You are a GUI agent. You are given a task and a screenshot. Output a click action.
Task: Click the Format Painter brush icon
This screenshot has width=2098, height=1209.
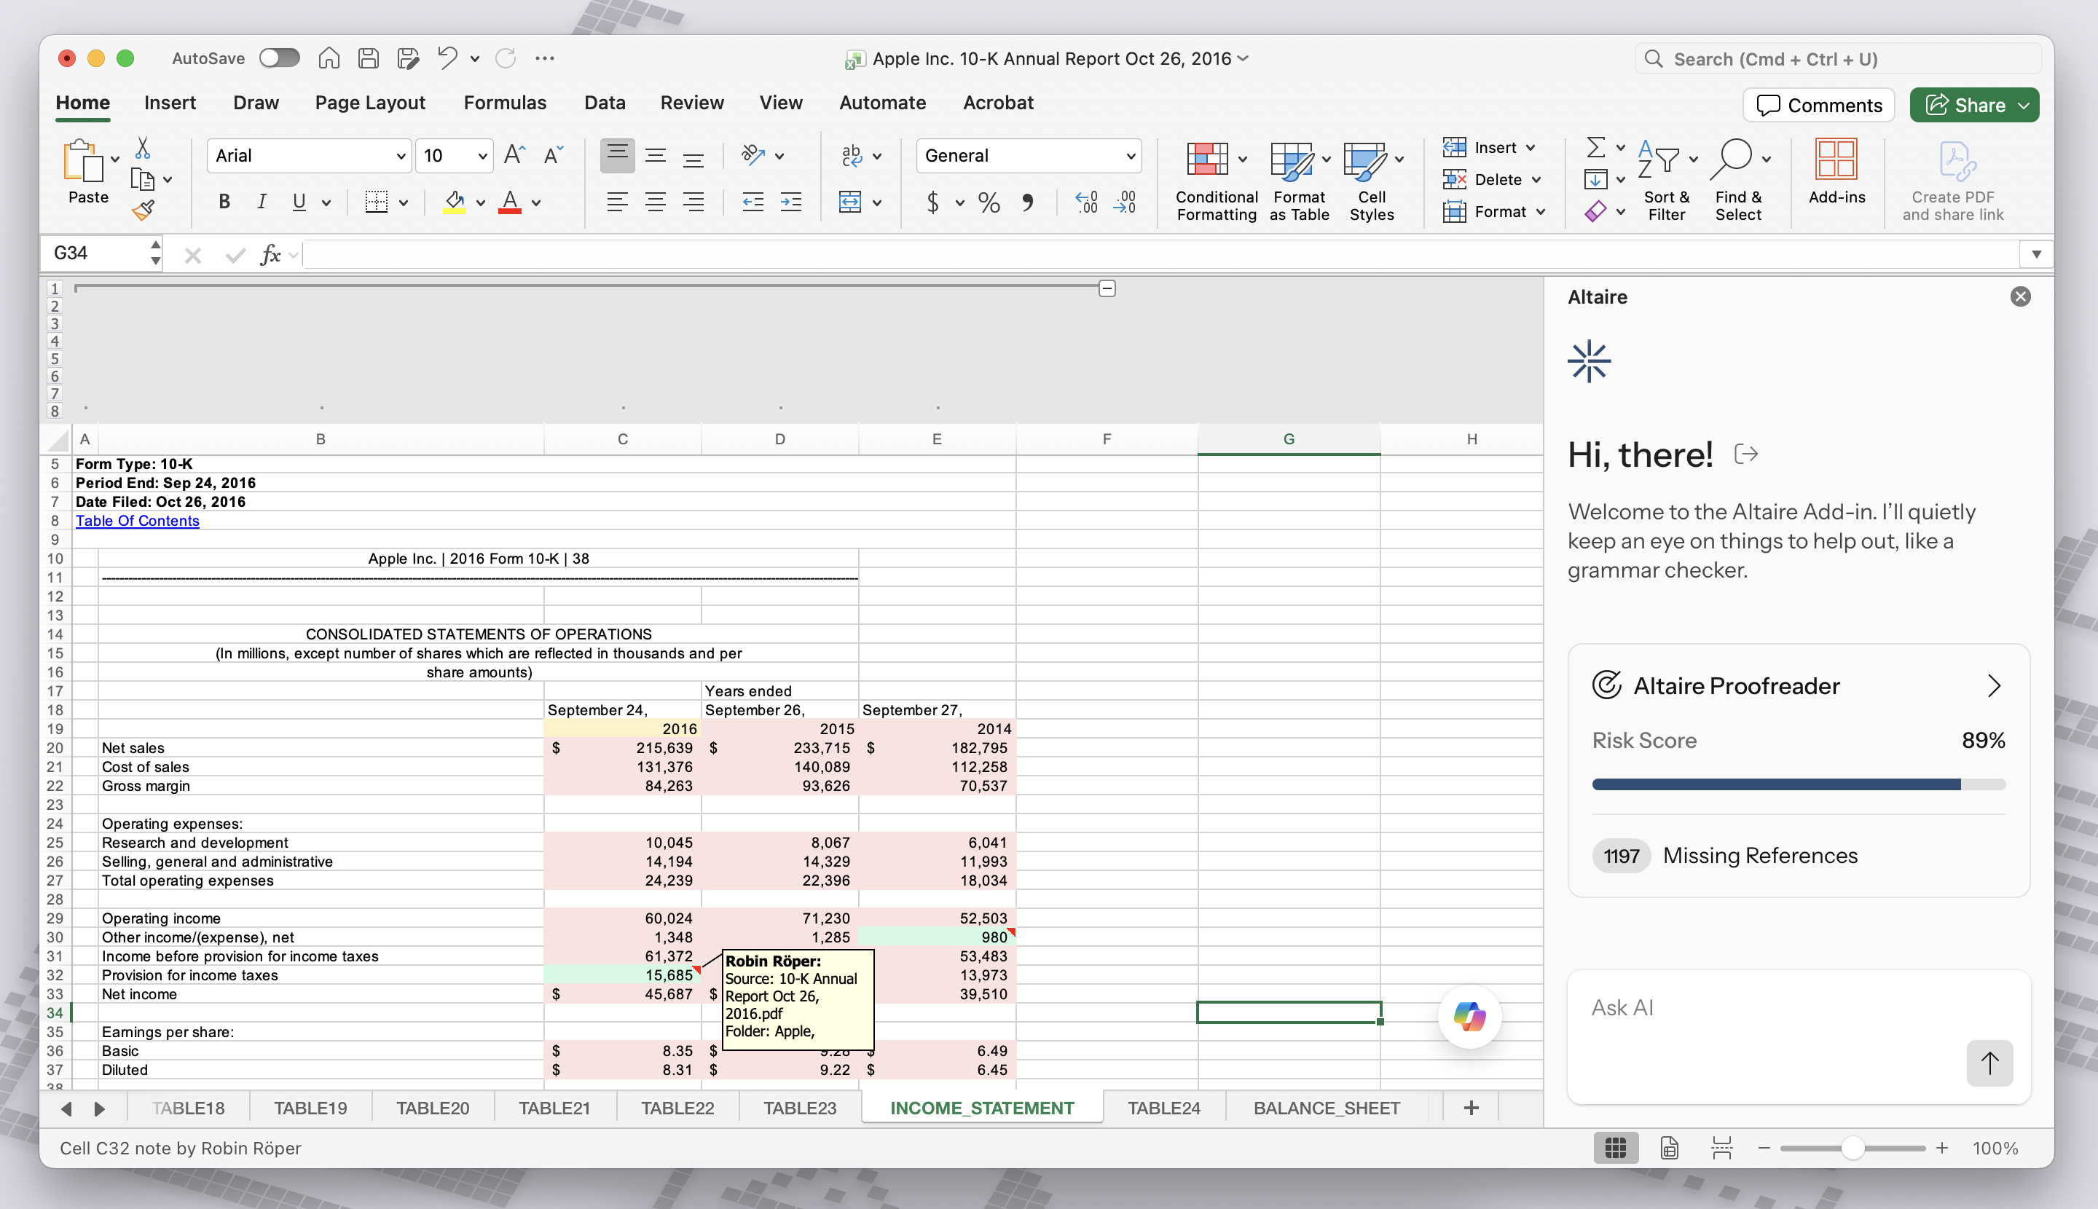click(143, 210)
